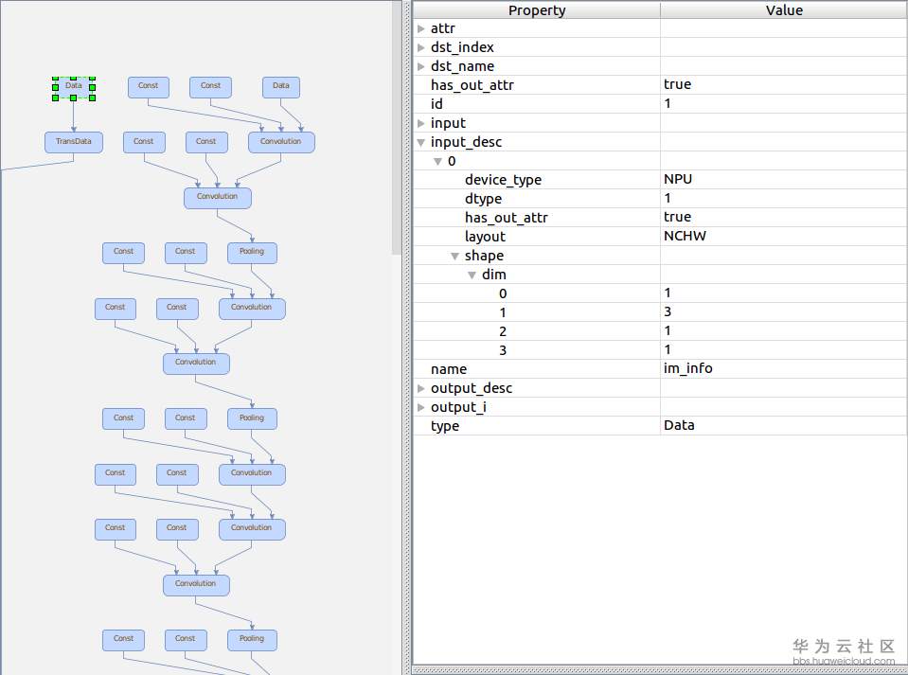Expand the output_desc property row

click(x=421, y=388)
